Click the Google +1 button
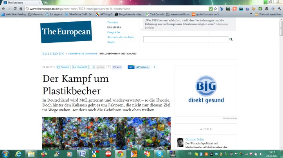 [131, 67]
